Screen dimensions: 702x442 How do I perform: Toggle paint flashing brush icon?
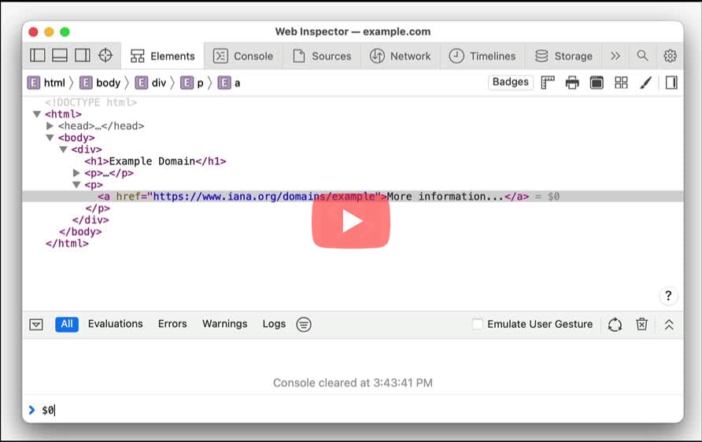click(645, 83)
